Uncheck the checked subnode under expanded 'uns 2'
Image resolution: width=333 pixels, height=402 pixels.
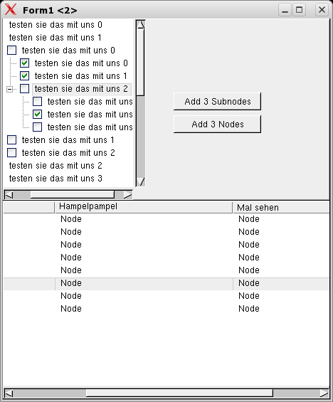(38, 115)
